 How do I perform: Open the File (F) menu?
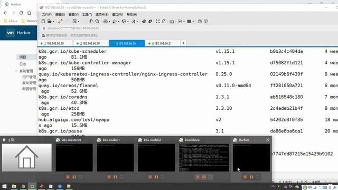pyautogui.click(x=46, y=14)
